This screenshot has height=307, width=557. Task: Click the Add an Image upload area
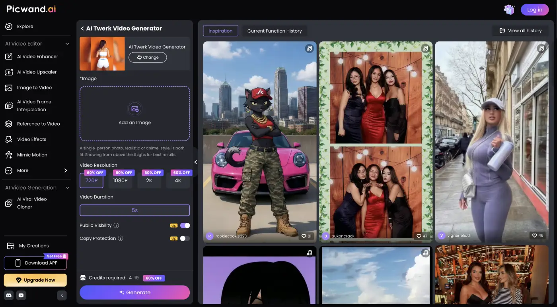point(135,114)
